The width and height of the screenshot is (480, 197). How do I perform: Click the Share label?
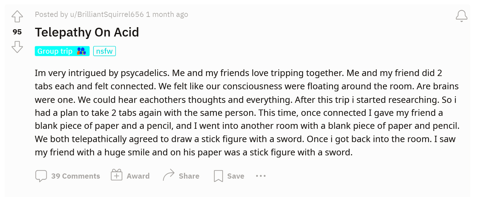[189, 176]
